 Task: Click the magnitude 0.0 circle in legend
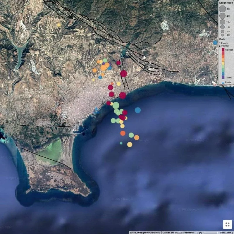point(223,35)
